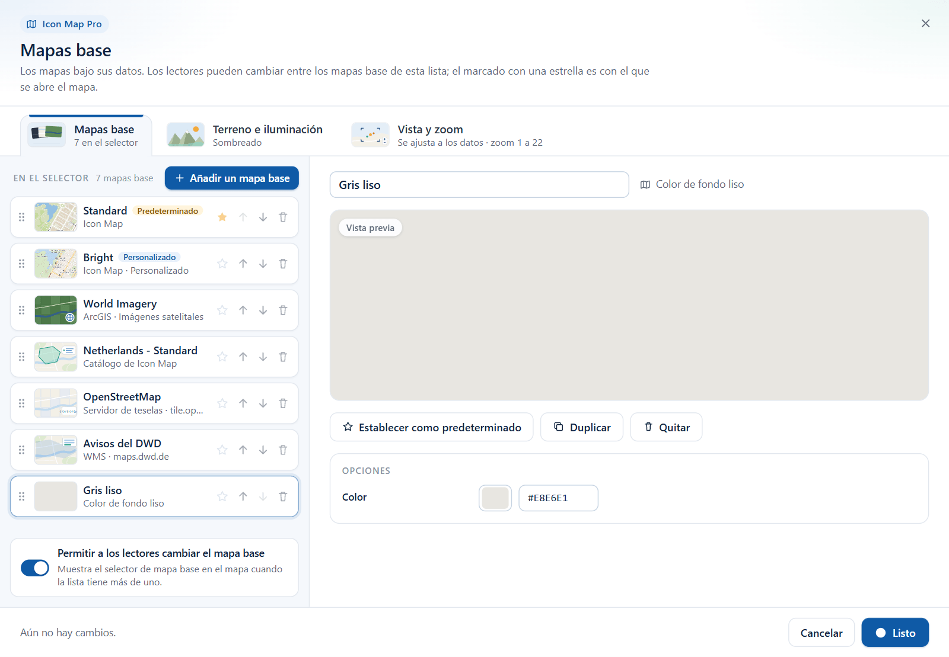
Task: Click the Personalizado tag on Bright
Action: coord(149,257)
